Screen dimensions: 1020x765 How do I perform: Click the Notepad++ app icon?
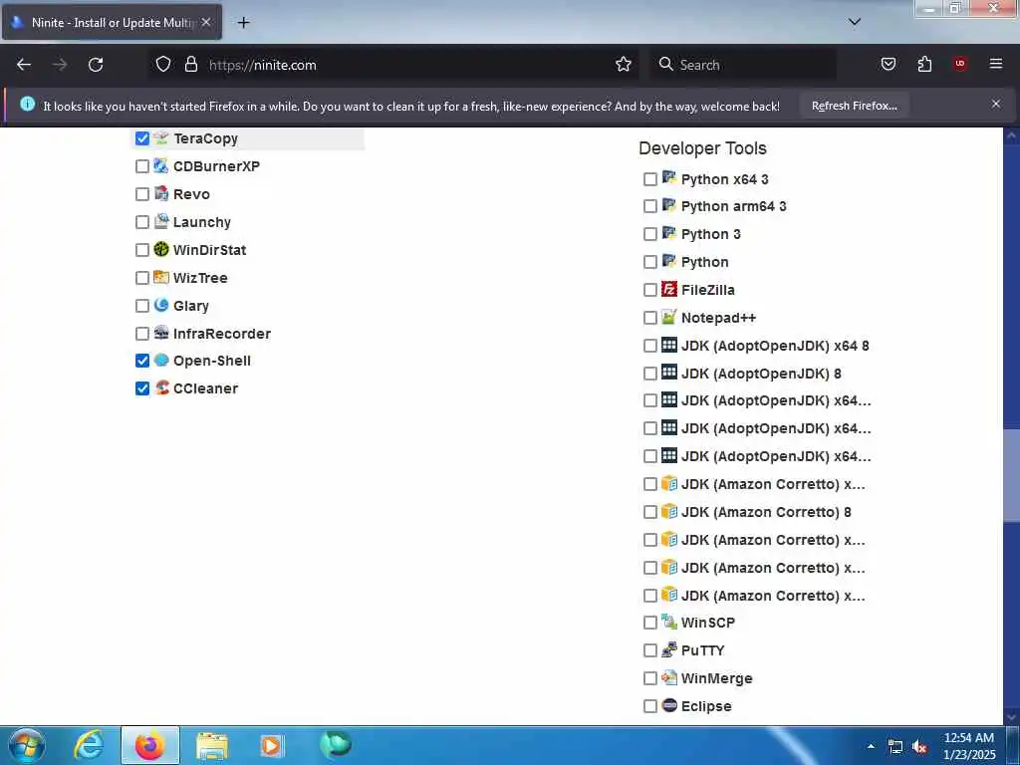click(x=669, y=317)
